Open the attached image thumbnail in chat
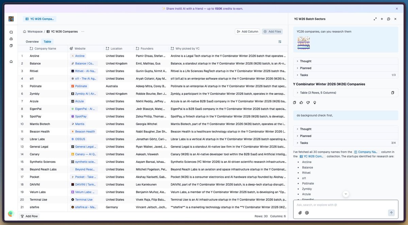408x225 pixels. pyautogui.click(x=304, y=43)
